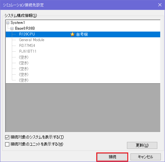165x162 pixels.
Task: Close the シミュレーション接続先設定 dialog
Action: (160, 5)
